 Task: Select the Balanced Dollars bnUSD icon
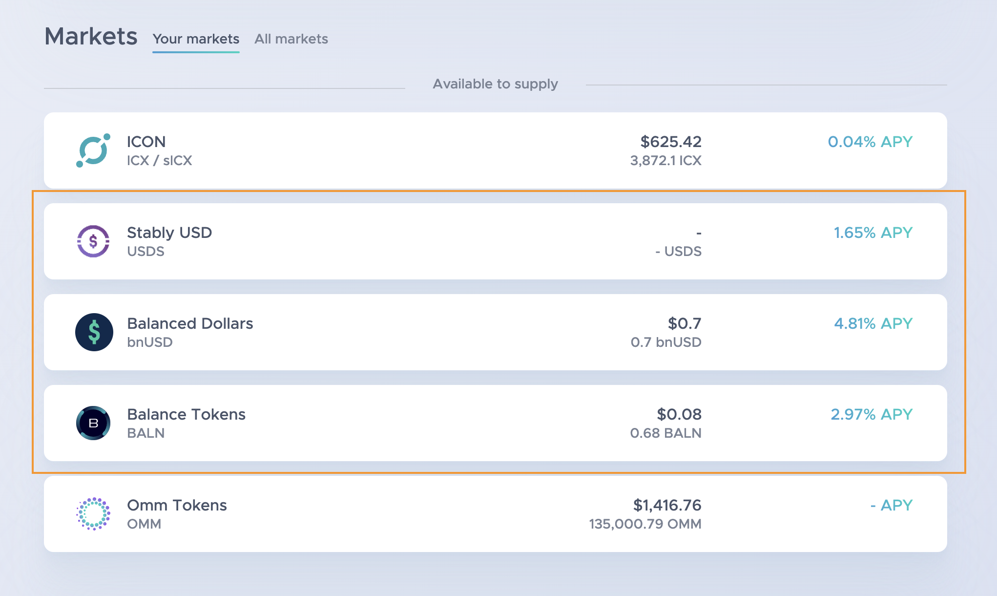click(x=94, y=332)
